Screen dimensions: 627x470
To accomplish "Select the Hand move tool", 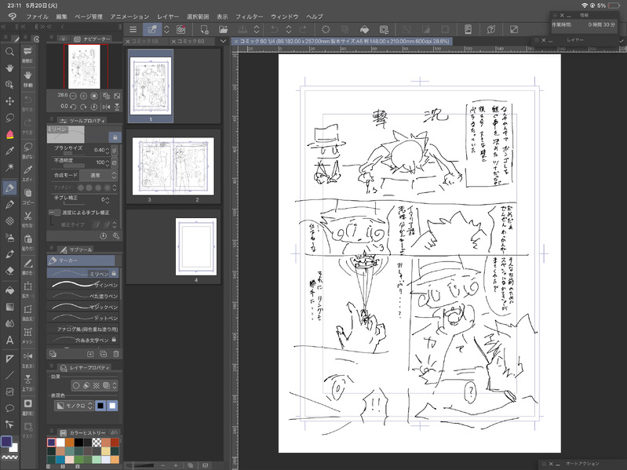I will click(x=9, y=68).
